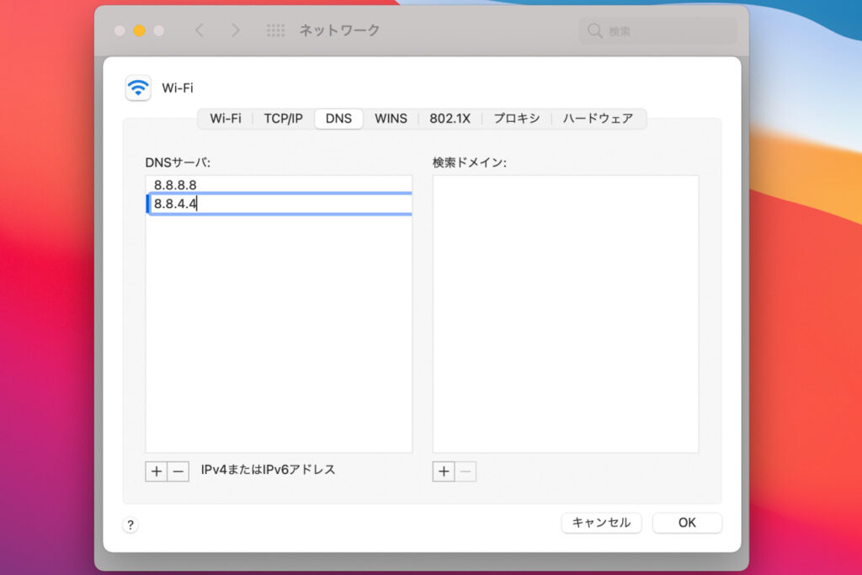862x575 pixels.
Task: Select the DNS tab
Action: tap(338, 119)
